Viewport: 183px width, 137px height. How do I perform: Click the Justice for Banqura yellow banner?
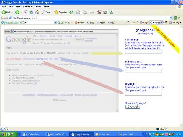165,39
